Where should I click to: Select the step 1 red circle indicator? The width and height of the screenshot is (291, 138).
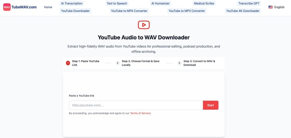click(68, 63)
